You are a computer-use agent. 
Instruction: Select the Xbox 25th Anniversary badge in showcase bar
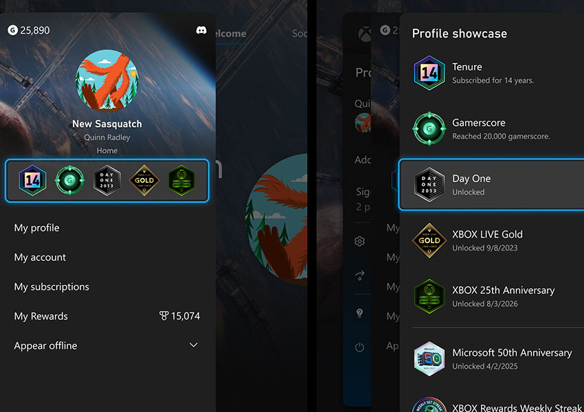tap(181, 181)
